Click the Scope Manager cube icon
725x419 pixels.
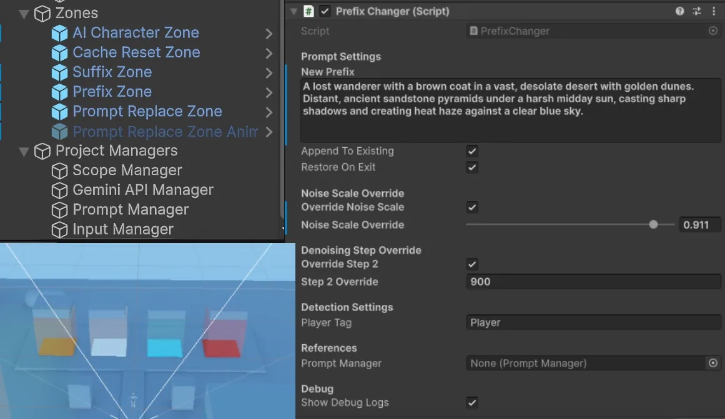pyautogui.click(x=59, y=171)
